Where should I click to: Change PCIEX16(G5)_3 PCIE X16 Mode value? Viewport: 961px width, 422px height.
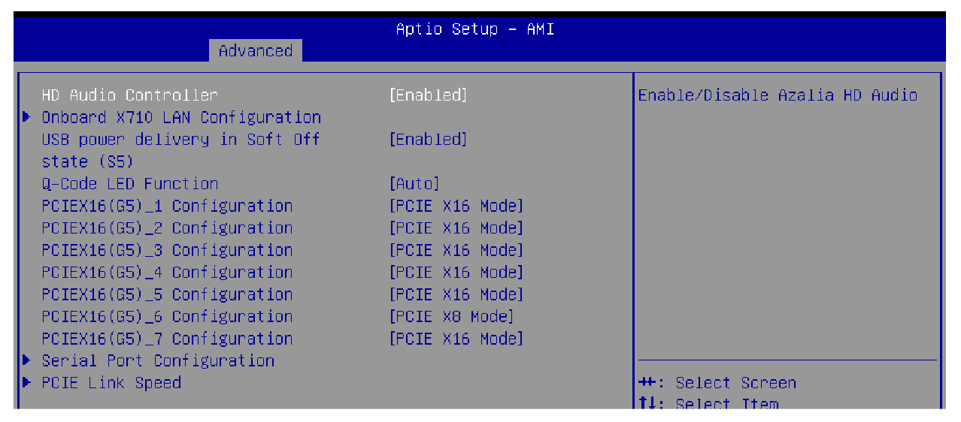[x=456, y=250]
